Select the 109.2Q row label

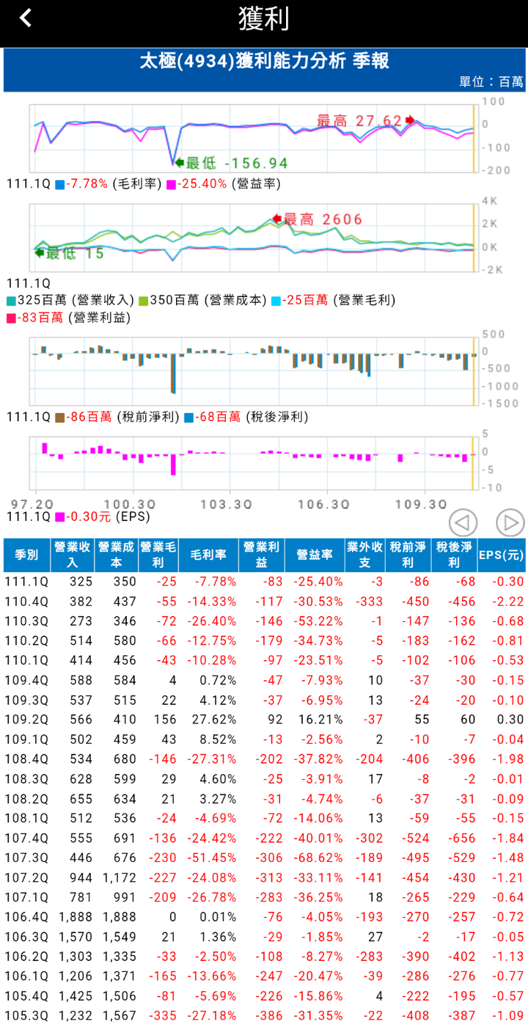coord(26,720)
